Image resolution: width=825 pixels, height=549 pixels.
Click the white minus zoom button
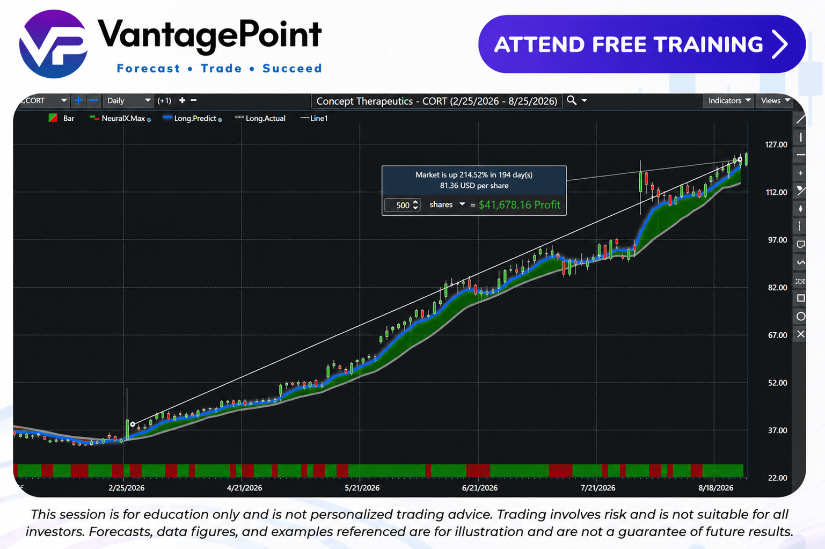point(194,100)
